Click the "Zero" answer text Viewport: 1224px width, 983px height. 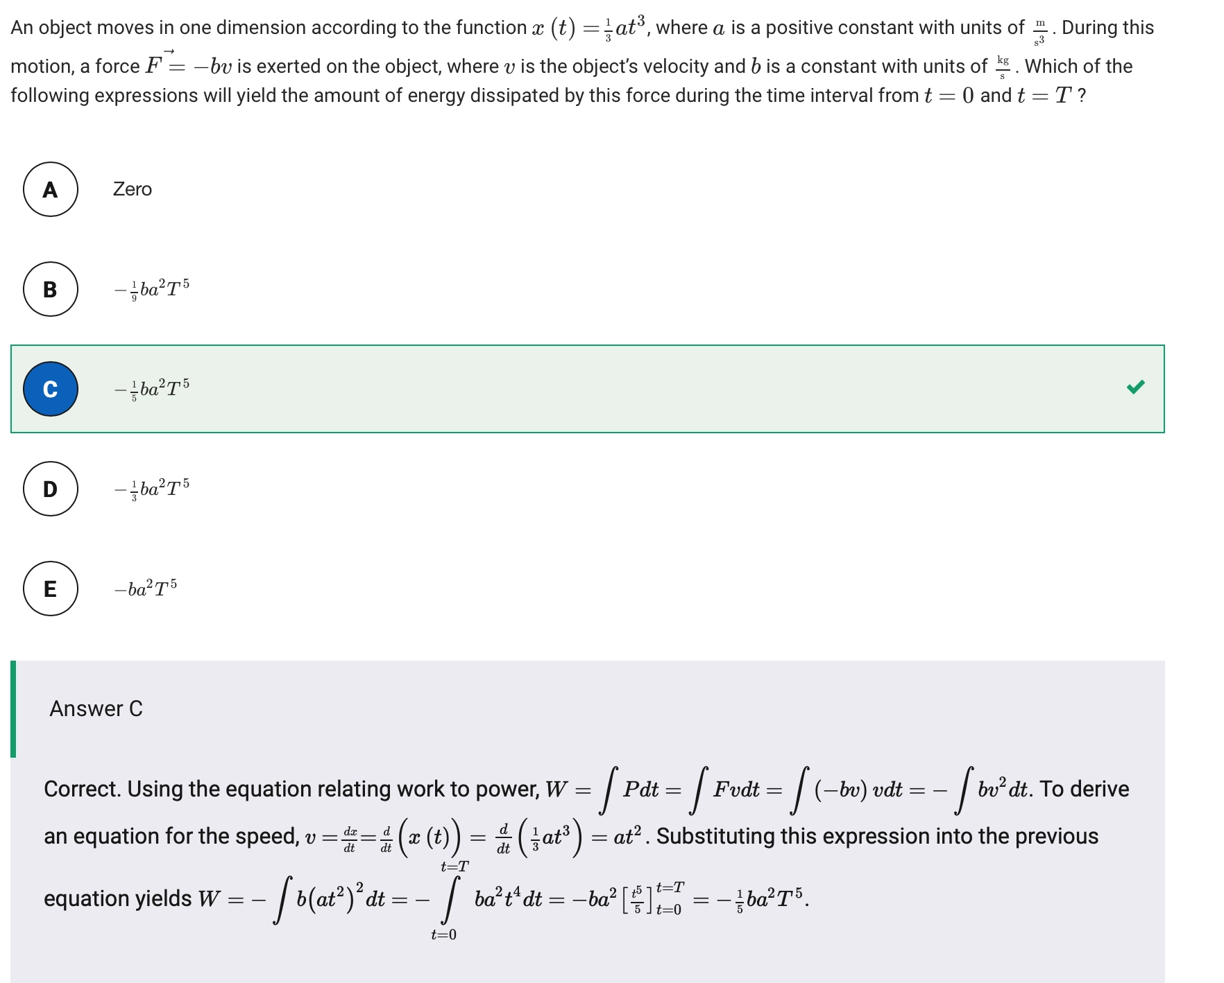(x=132, y=189)
